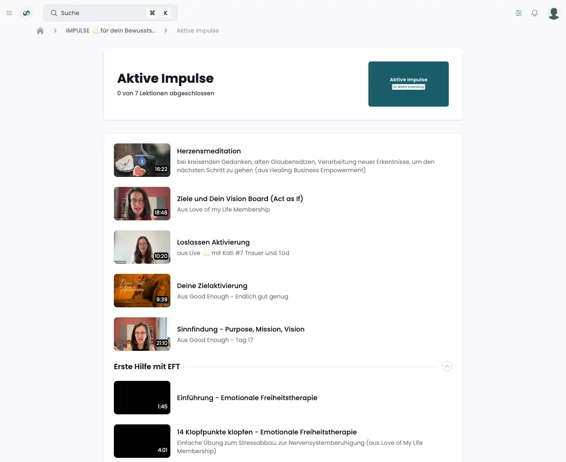Collapse the Erste Hilfe mit EFT section
The width and height of the screenshot is (566, 462).
pyautogui.click(x=447, y=366)
